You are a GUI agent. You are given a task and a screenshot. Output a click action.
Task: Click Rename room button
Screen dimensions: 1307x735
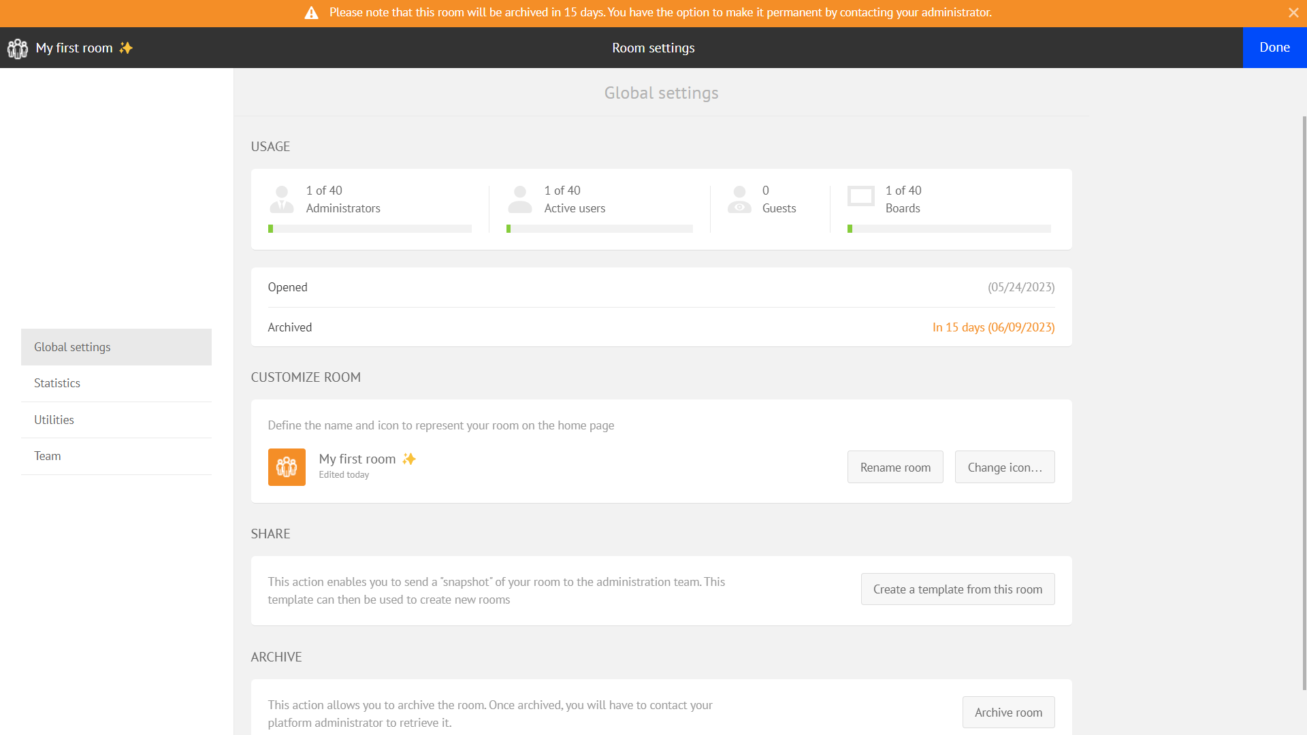tap(895, 467)
